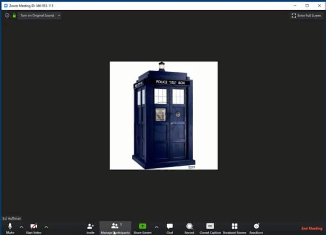Click the TARDIS police box profile picture

click(x=163, y=115)
